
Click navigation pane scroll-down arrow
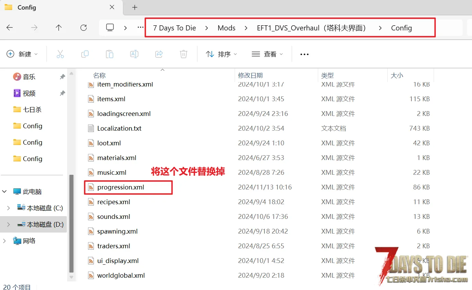tap(71, 277)
